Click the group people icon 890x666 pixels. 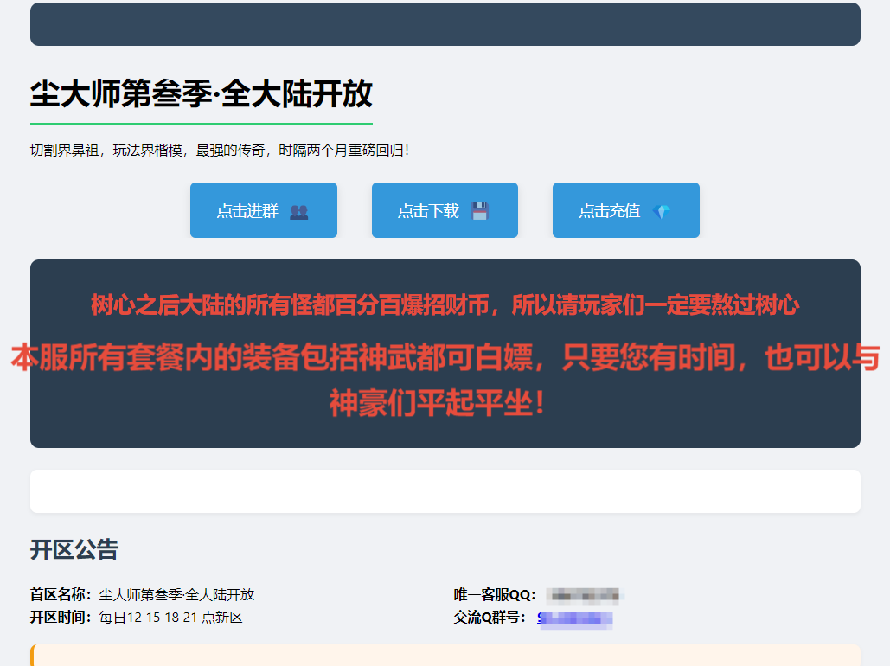click(x=299, y=212)
